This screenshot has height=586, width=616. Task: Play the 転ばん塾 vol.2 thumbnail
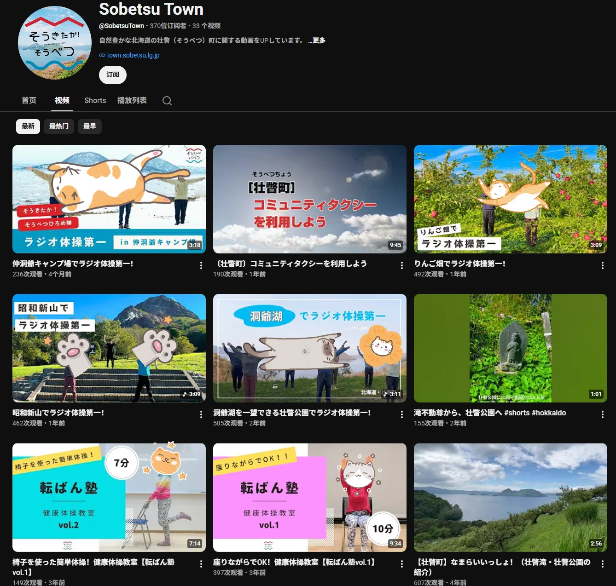coord(109,498)
